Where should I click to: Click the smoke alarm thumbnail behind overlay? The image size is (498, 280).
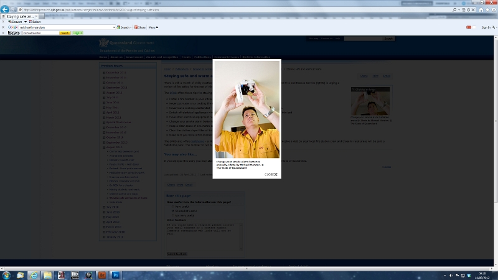click(370, 101)
